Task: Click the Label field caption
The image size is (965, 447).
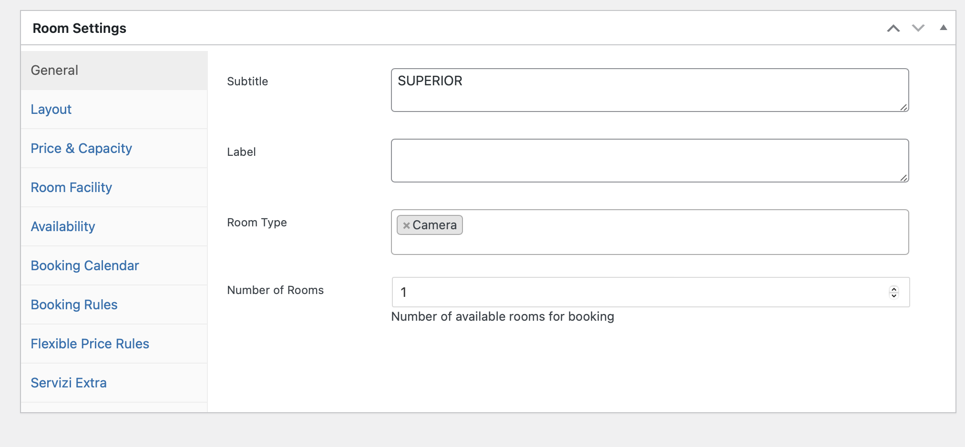Action: (x=241, y=152)
